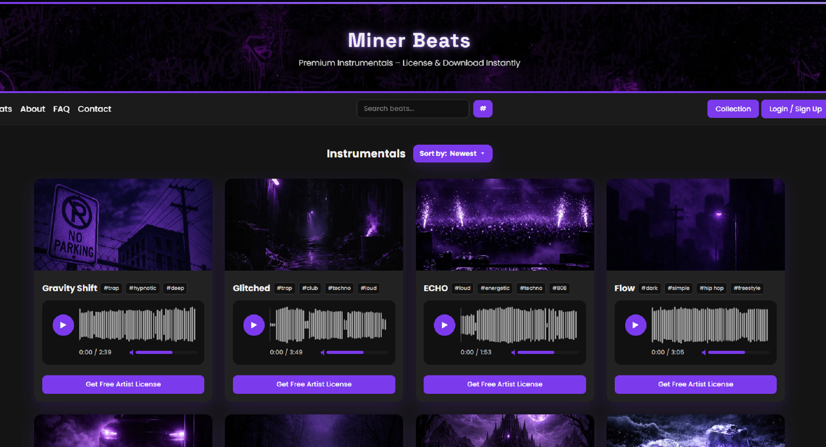Select the #energetic tag

pyautogui.click(x=495, y=289)
